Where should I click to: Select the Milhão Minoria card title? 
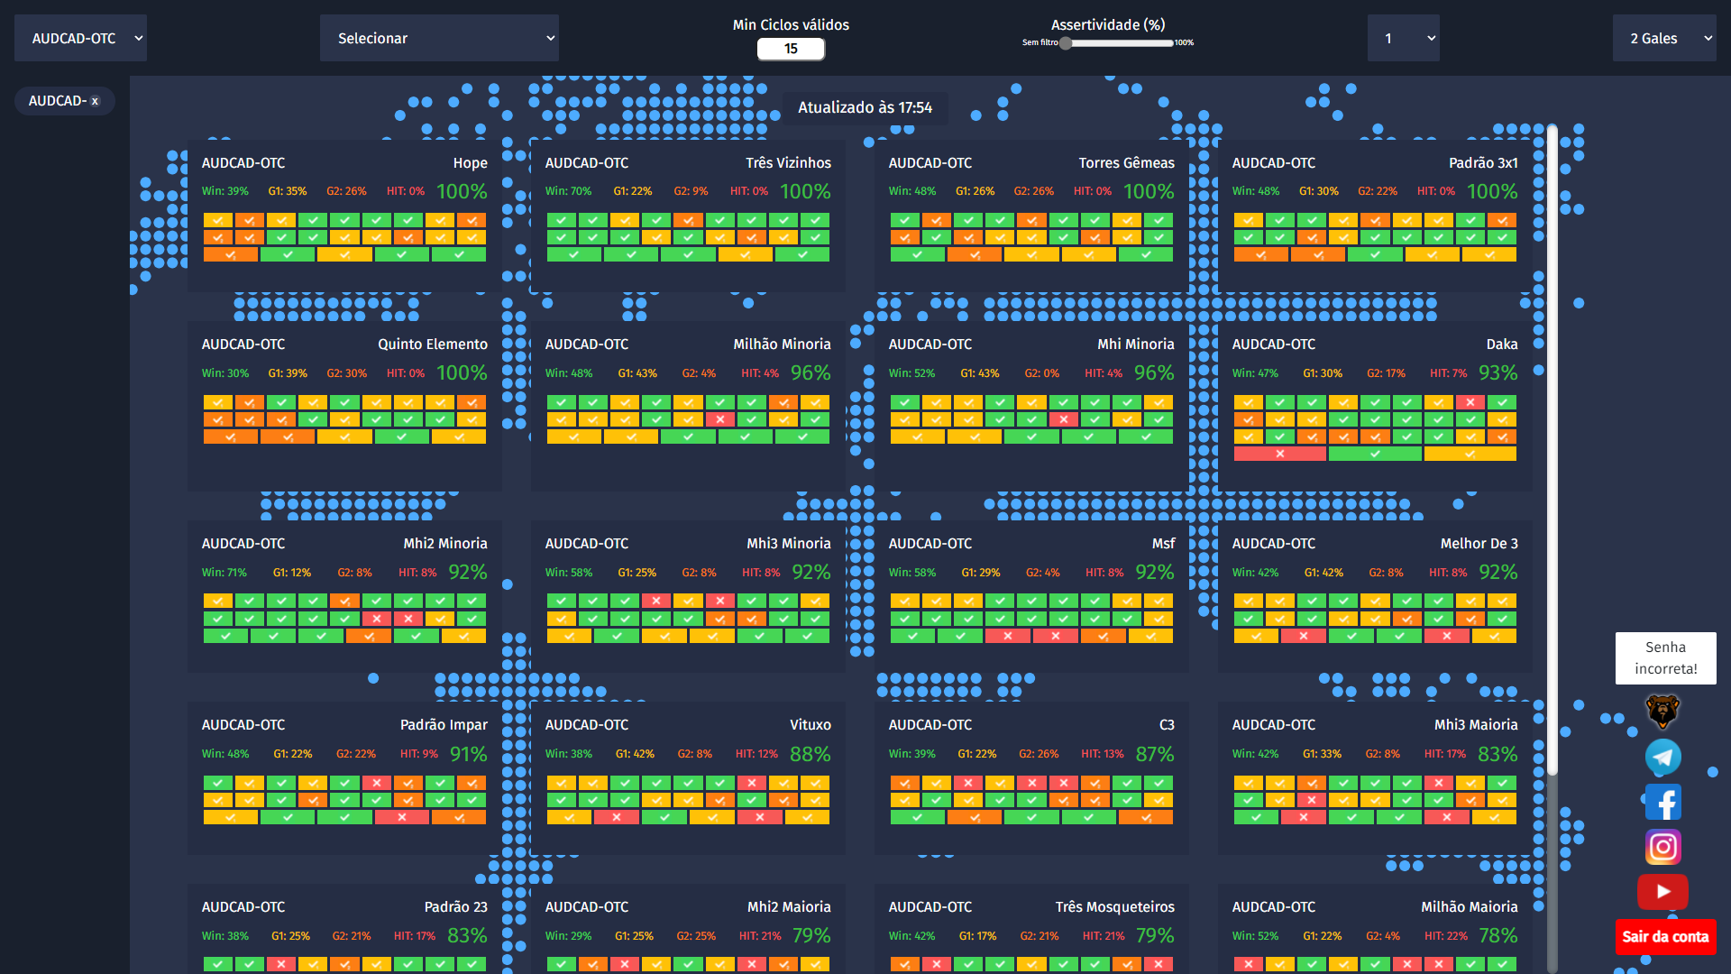(x=782, y=344)
